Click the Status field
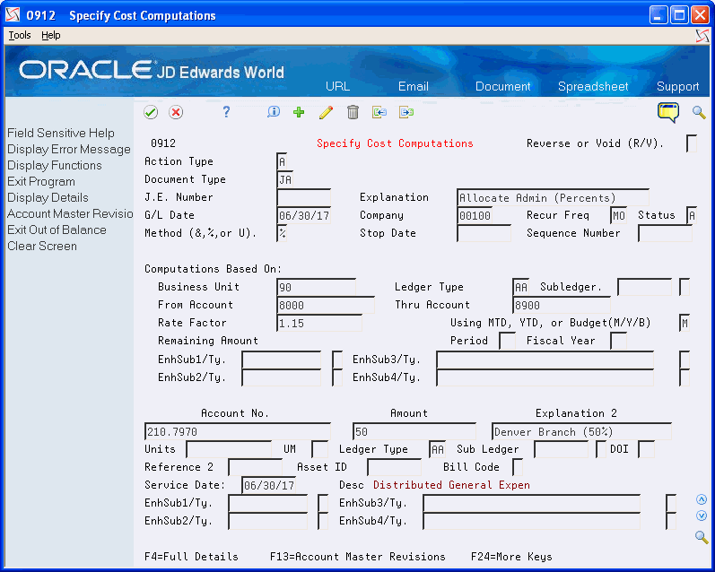The height and width of the screenshot is (572, 715). [x=692, y=215]
